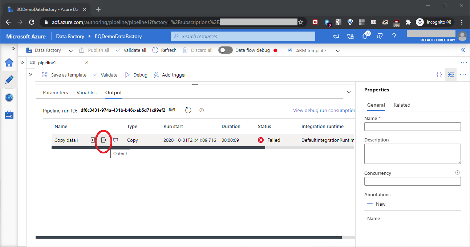This screenshot has width=470, height=247.
Task: Select General tab in Properties
Action: 376,105
